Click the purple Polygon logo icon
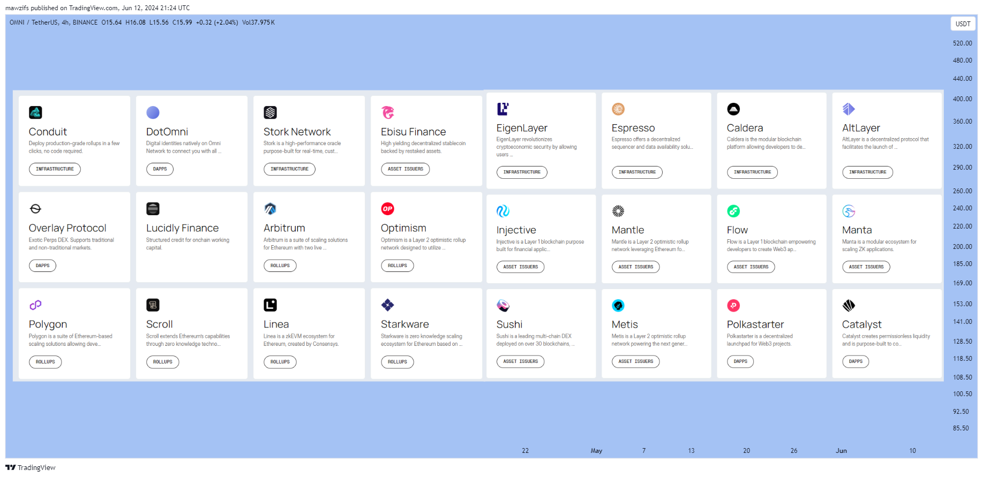Image resolution: width=983 pixels, height=477 pixels. pyautogui.click(x=35, y=305)
